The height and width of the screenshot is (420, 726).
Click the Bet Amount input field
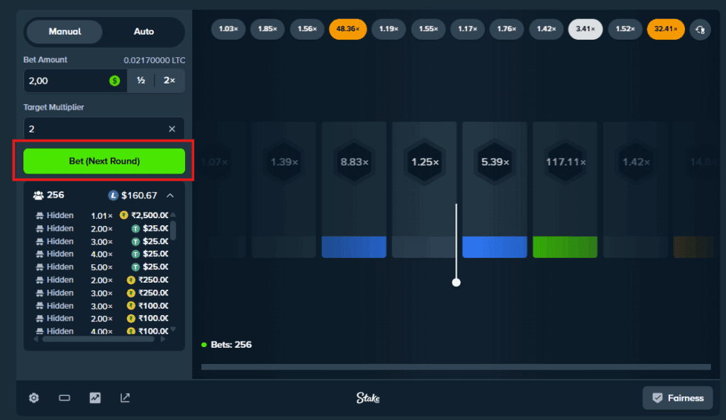pyautogui.click(x=67, y=81)
